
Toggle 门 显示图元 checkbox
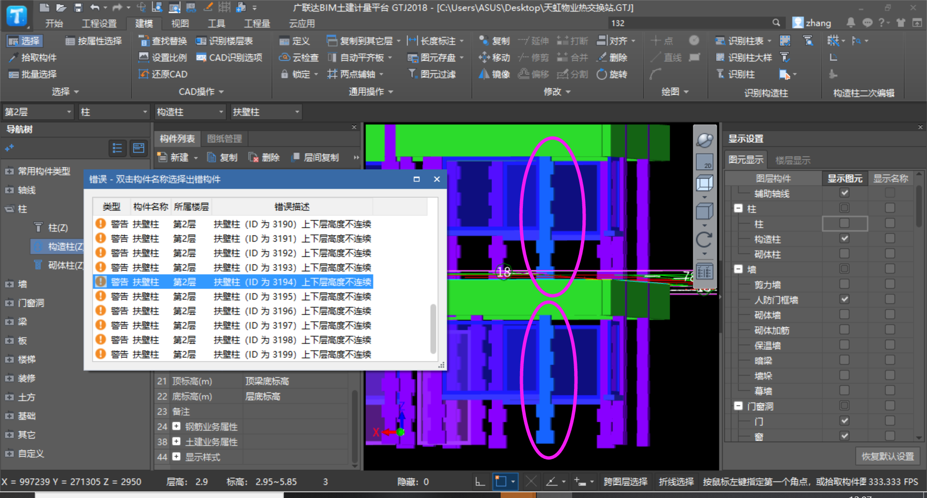coord(844,421)
